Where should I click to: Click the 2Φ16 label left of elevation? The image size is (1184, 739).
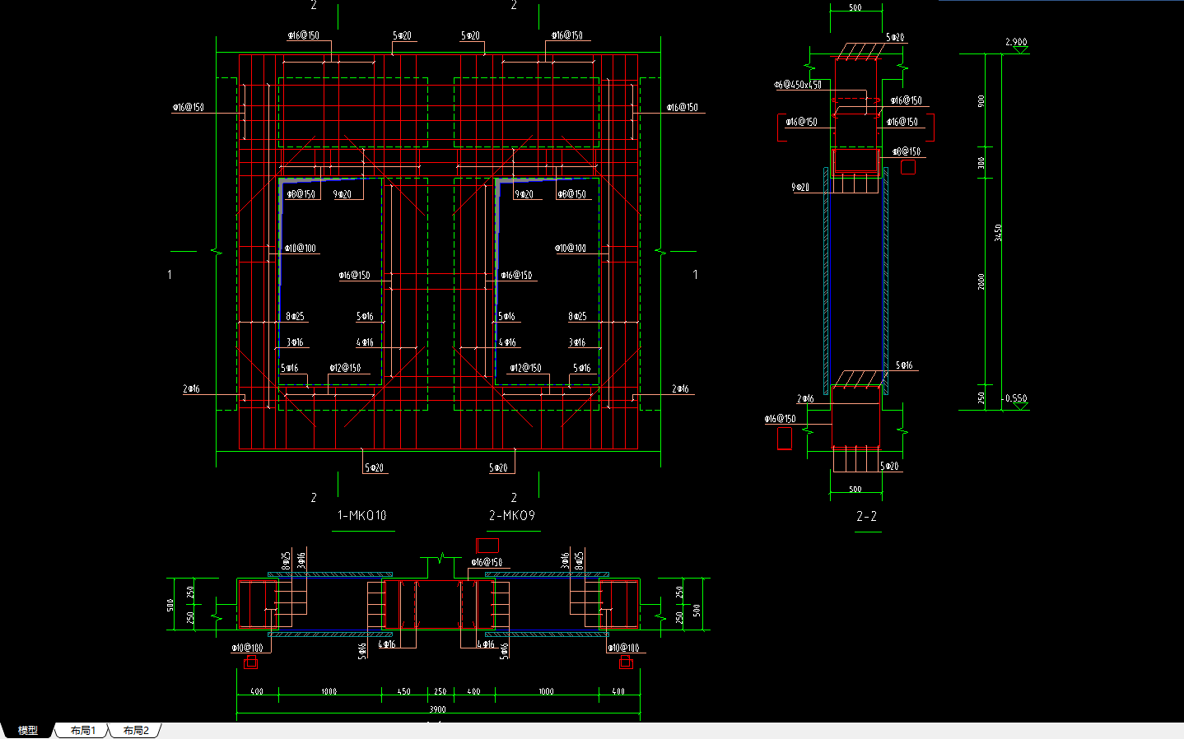point(191,388)
